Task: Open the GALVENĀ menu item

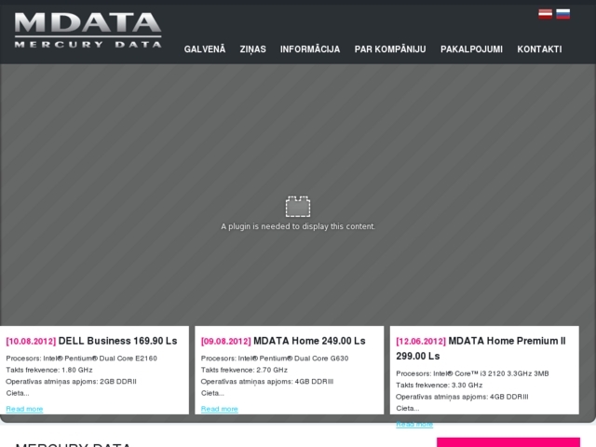Action: click(205, 49)
